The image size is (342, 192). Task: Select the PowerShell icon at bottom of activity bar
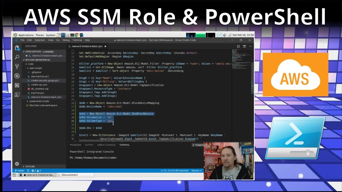(17, 94)
